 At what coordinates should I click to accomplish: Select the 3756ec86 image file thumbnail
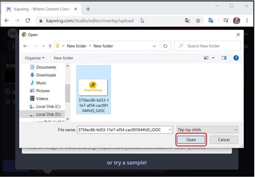pyautogui.click(x=93, y=90)
